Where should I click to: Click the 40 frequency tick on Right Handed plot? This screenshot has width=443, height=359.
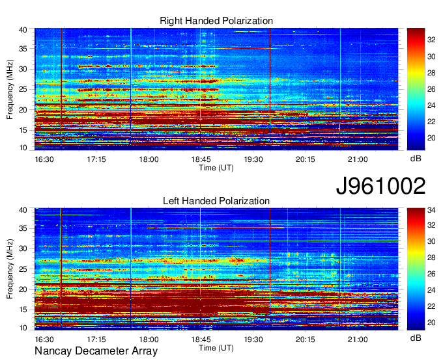23,30
